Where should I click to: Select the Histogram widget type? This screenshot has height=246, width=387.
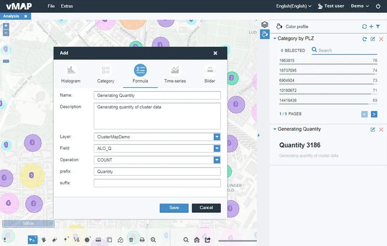[x=71, y=74]
